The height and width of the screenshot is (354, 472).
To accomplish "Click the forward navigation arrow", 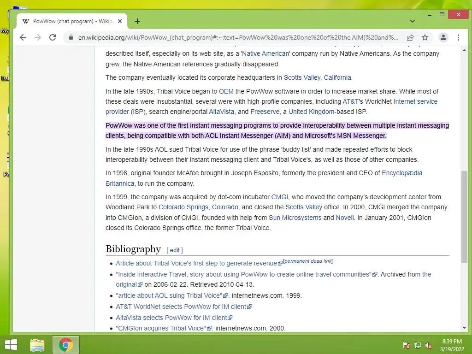I will click(38, 37).
